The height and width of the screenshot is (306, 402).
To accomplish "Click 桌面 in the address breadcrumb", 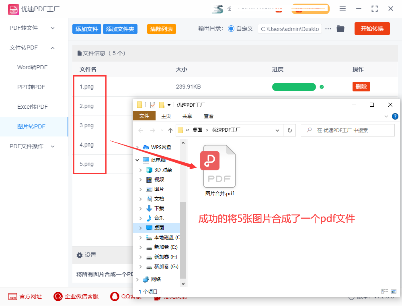I will 197,130.
